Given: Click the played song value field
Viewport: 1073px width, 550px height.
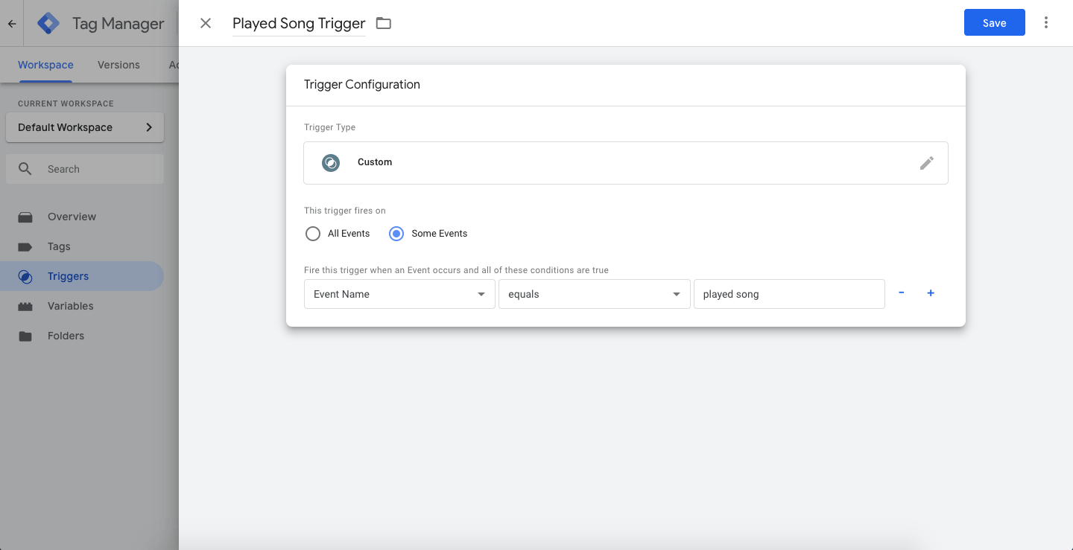Looking at the screenshot, I should pyautogui.click(x=788, y=294).
